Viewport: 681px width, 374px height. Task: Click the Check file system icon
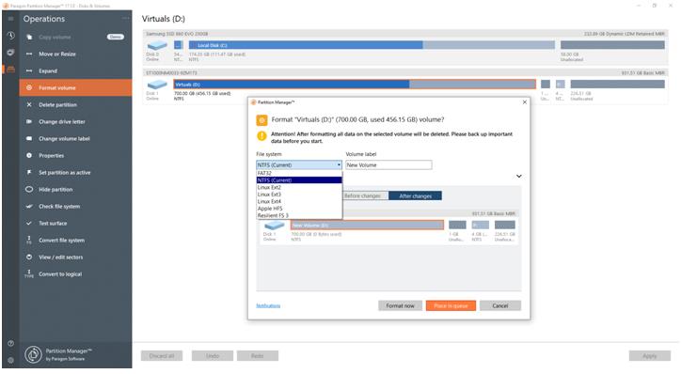29,207
